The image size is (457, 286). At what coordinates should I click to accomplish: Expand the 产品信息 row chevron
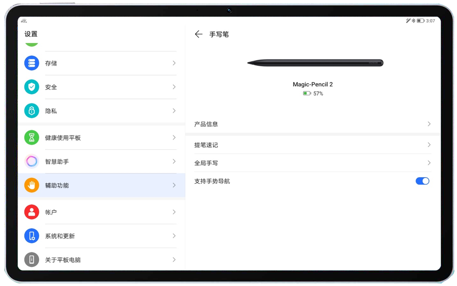(x=429, y=124)
